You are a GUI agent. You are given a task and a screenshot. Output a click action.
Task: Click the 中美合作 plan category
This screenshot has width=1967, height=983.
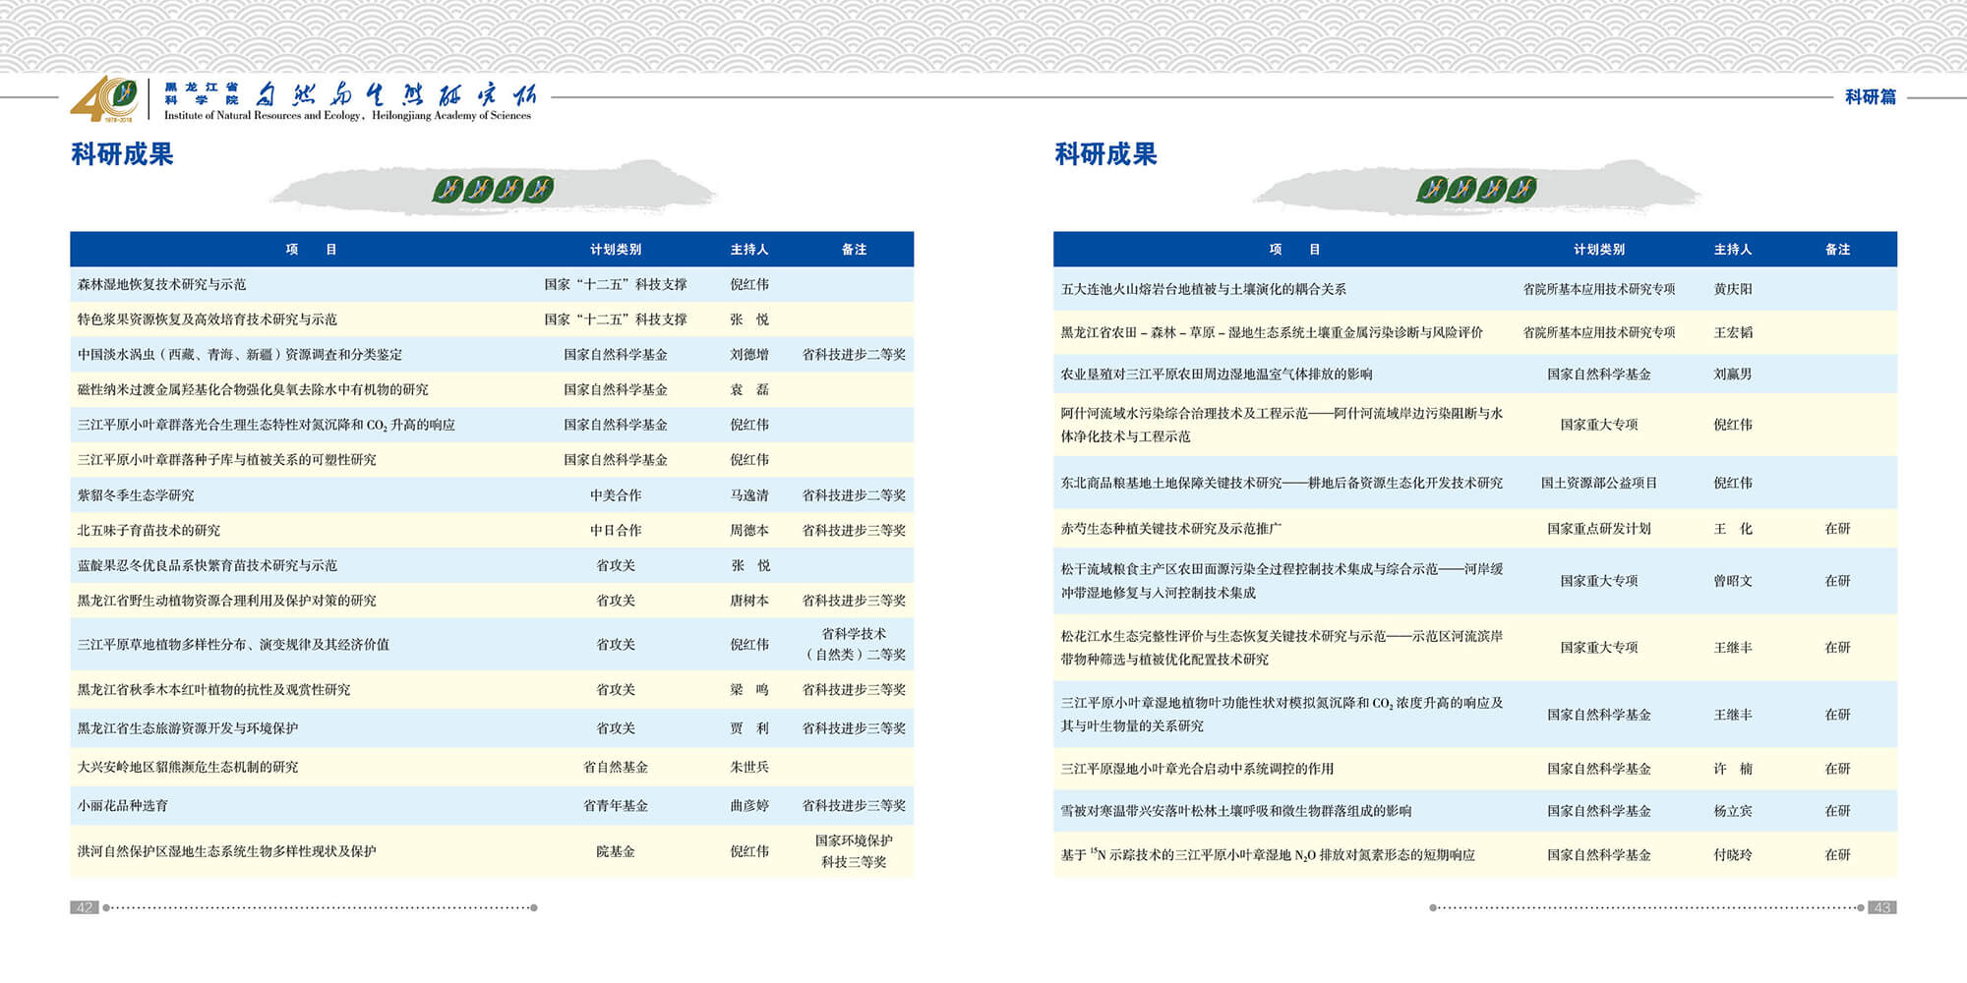coord(616,495)
